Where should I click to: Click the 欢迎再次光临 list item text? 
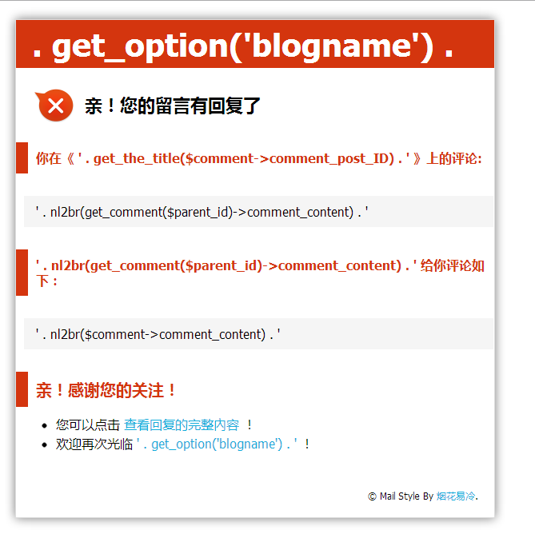click(94, 444)
